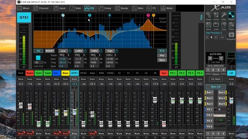The image size is (248, 139).
Task: Solo the Snare channel
Action: tap(29, 79)
